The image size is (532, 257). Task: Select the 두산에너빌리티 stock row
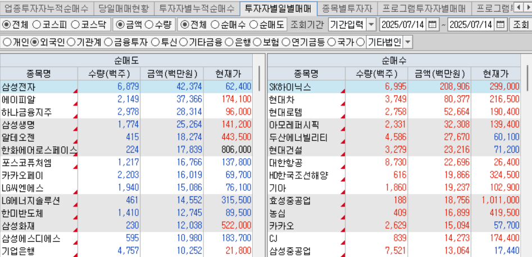(394, 137)
